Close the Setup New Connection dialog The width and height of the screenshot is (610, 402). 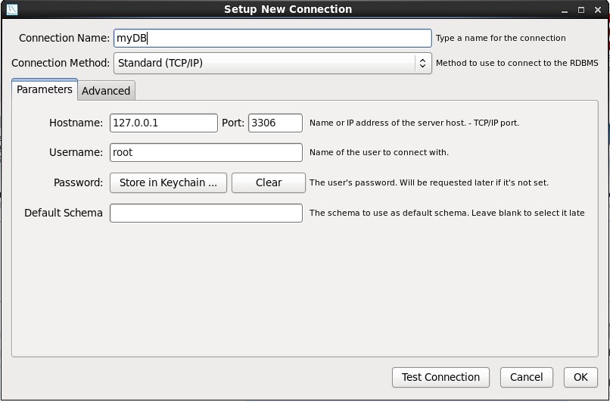tap(597, 10)
